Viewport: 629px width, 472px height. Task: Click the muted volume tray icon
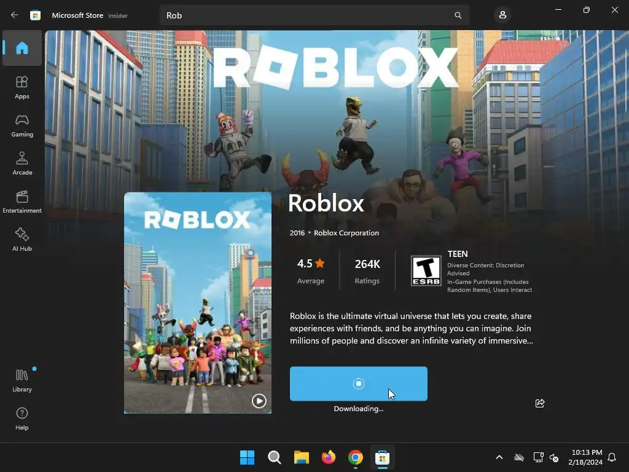[554, 457]
